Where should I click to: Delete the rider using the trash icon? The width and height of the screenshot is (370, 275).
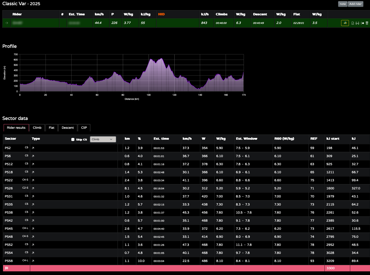pyautogui.click(x=367, y=23)
